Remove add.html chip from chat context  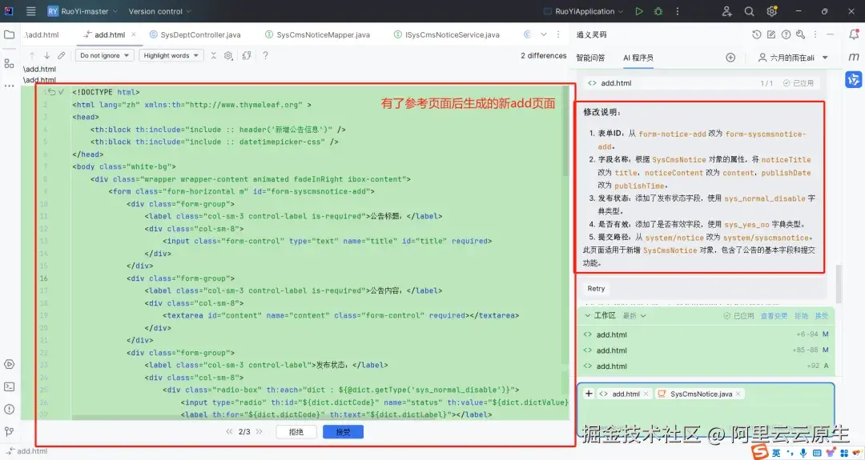point(646,394)
